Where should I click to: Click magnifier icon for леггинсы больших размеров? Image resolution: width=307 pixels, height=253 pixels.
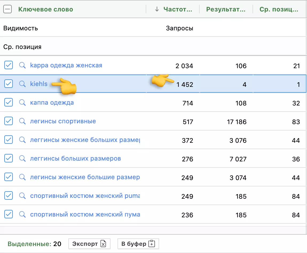click(x=22, y=158)
